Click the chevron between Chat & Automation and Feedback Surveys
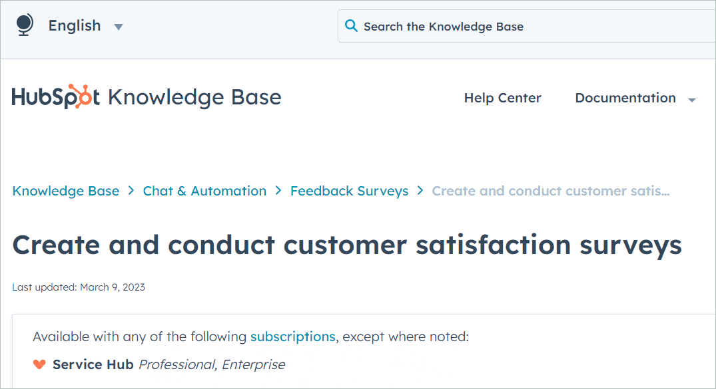Viewport: 716px width, 389px height. click(278, 191)
